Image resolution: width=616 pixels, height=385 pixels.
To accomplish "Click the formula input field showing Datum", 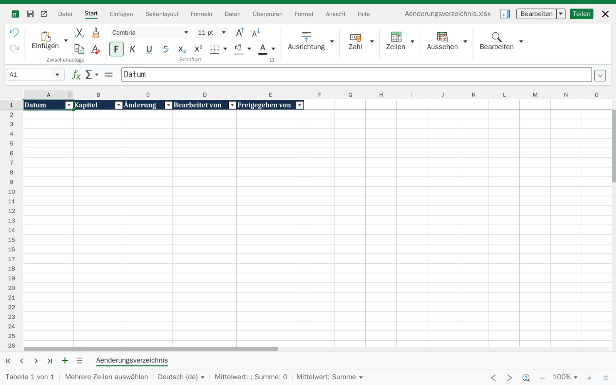I will click(356, 75).
